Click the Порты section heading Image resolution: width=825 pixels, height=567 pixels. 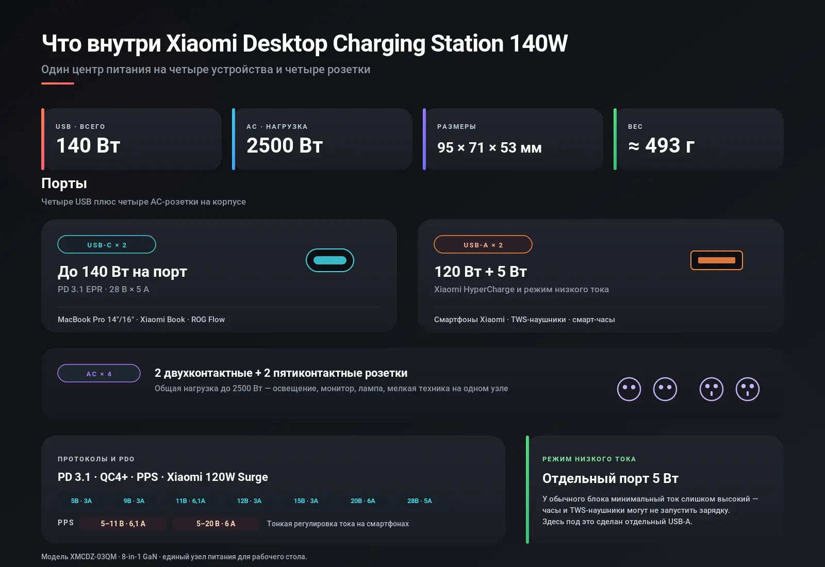point(64,184)
